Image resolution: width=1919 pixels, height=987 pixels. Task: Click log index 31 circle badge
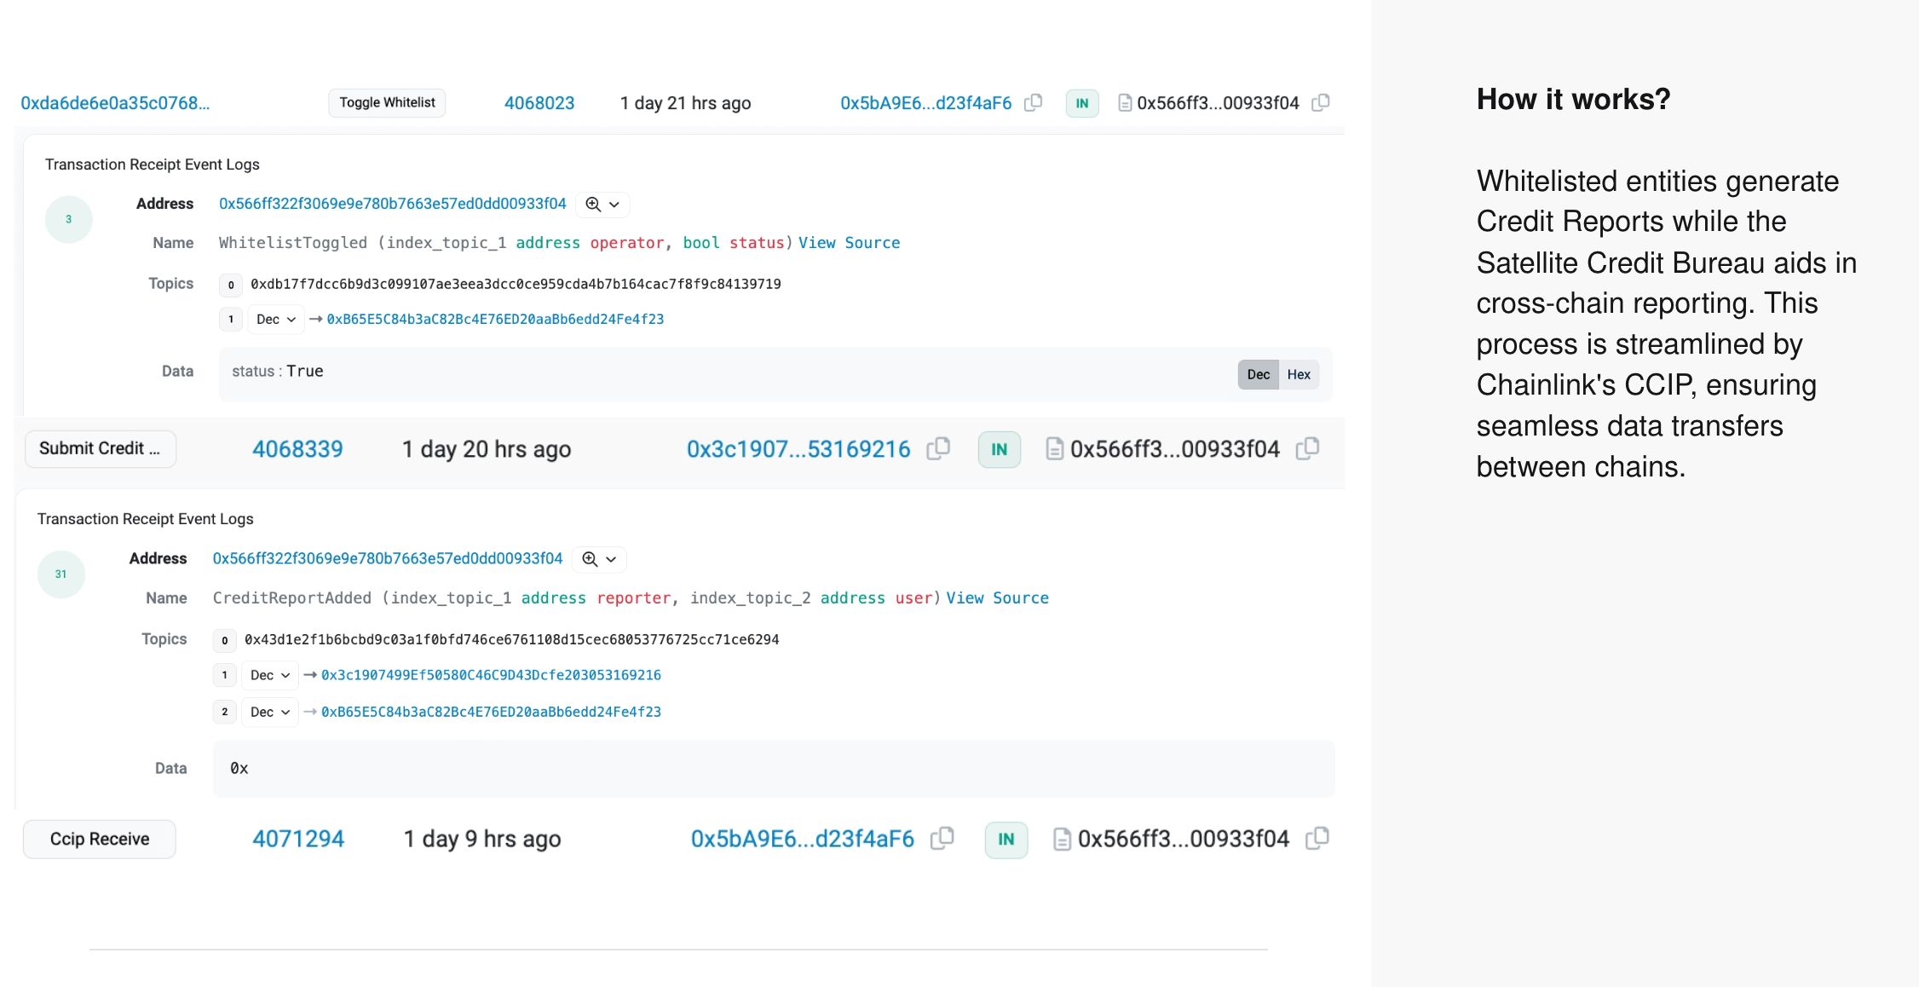click(x=61, y=574)
